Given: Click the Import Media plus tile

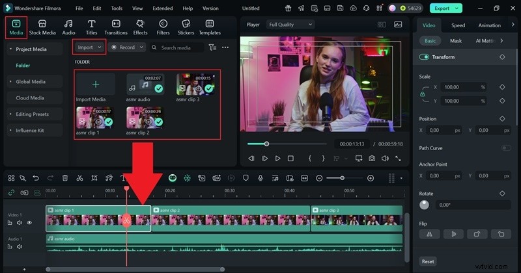Looking at the screenshot, I should pyautogui.click(x=95, y=84).
